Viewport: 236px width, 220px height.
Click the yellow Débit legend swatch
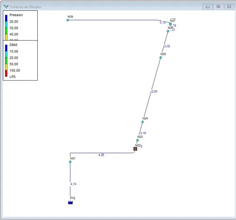click(x=6, y=67)
